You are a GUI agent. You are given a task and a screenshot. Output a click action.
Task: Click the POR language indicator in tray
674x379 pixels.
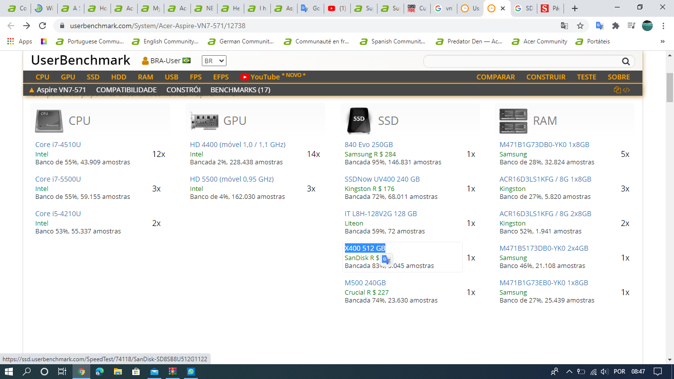click(619, 372)
